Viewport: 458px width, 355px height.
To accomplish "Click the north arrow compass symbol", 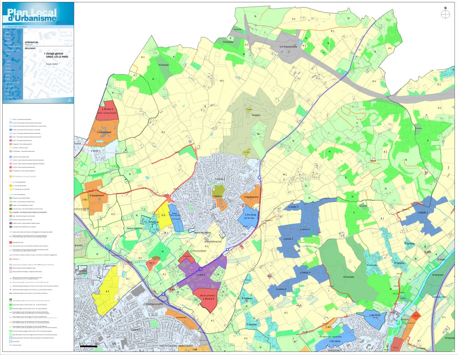I will pos(446,14).
